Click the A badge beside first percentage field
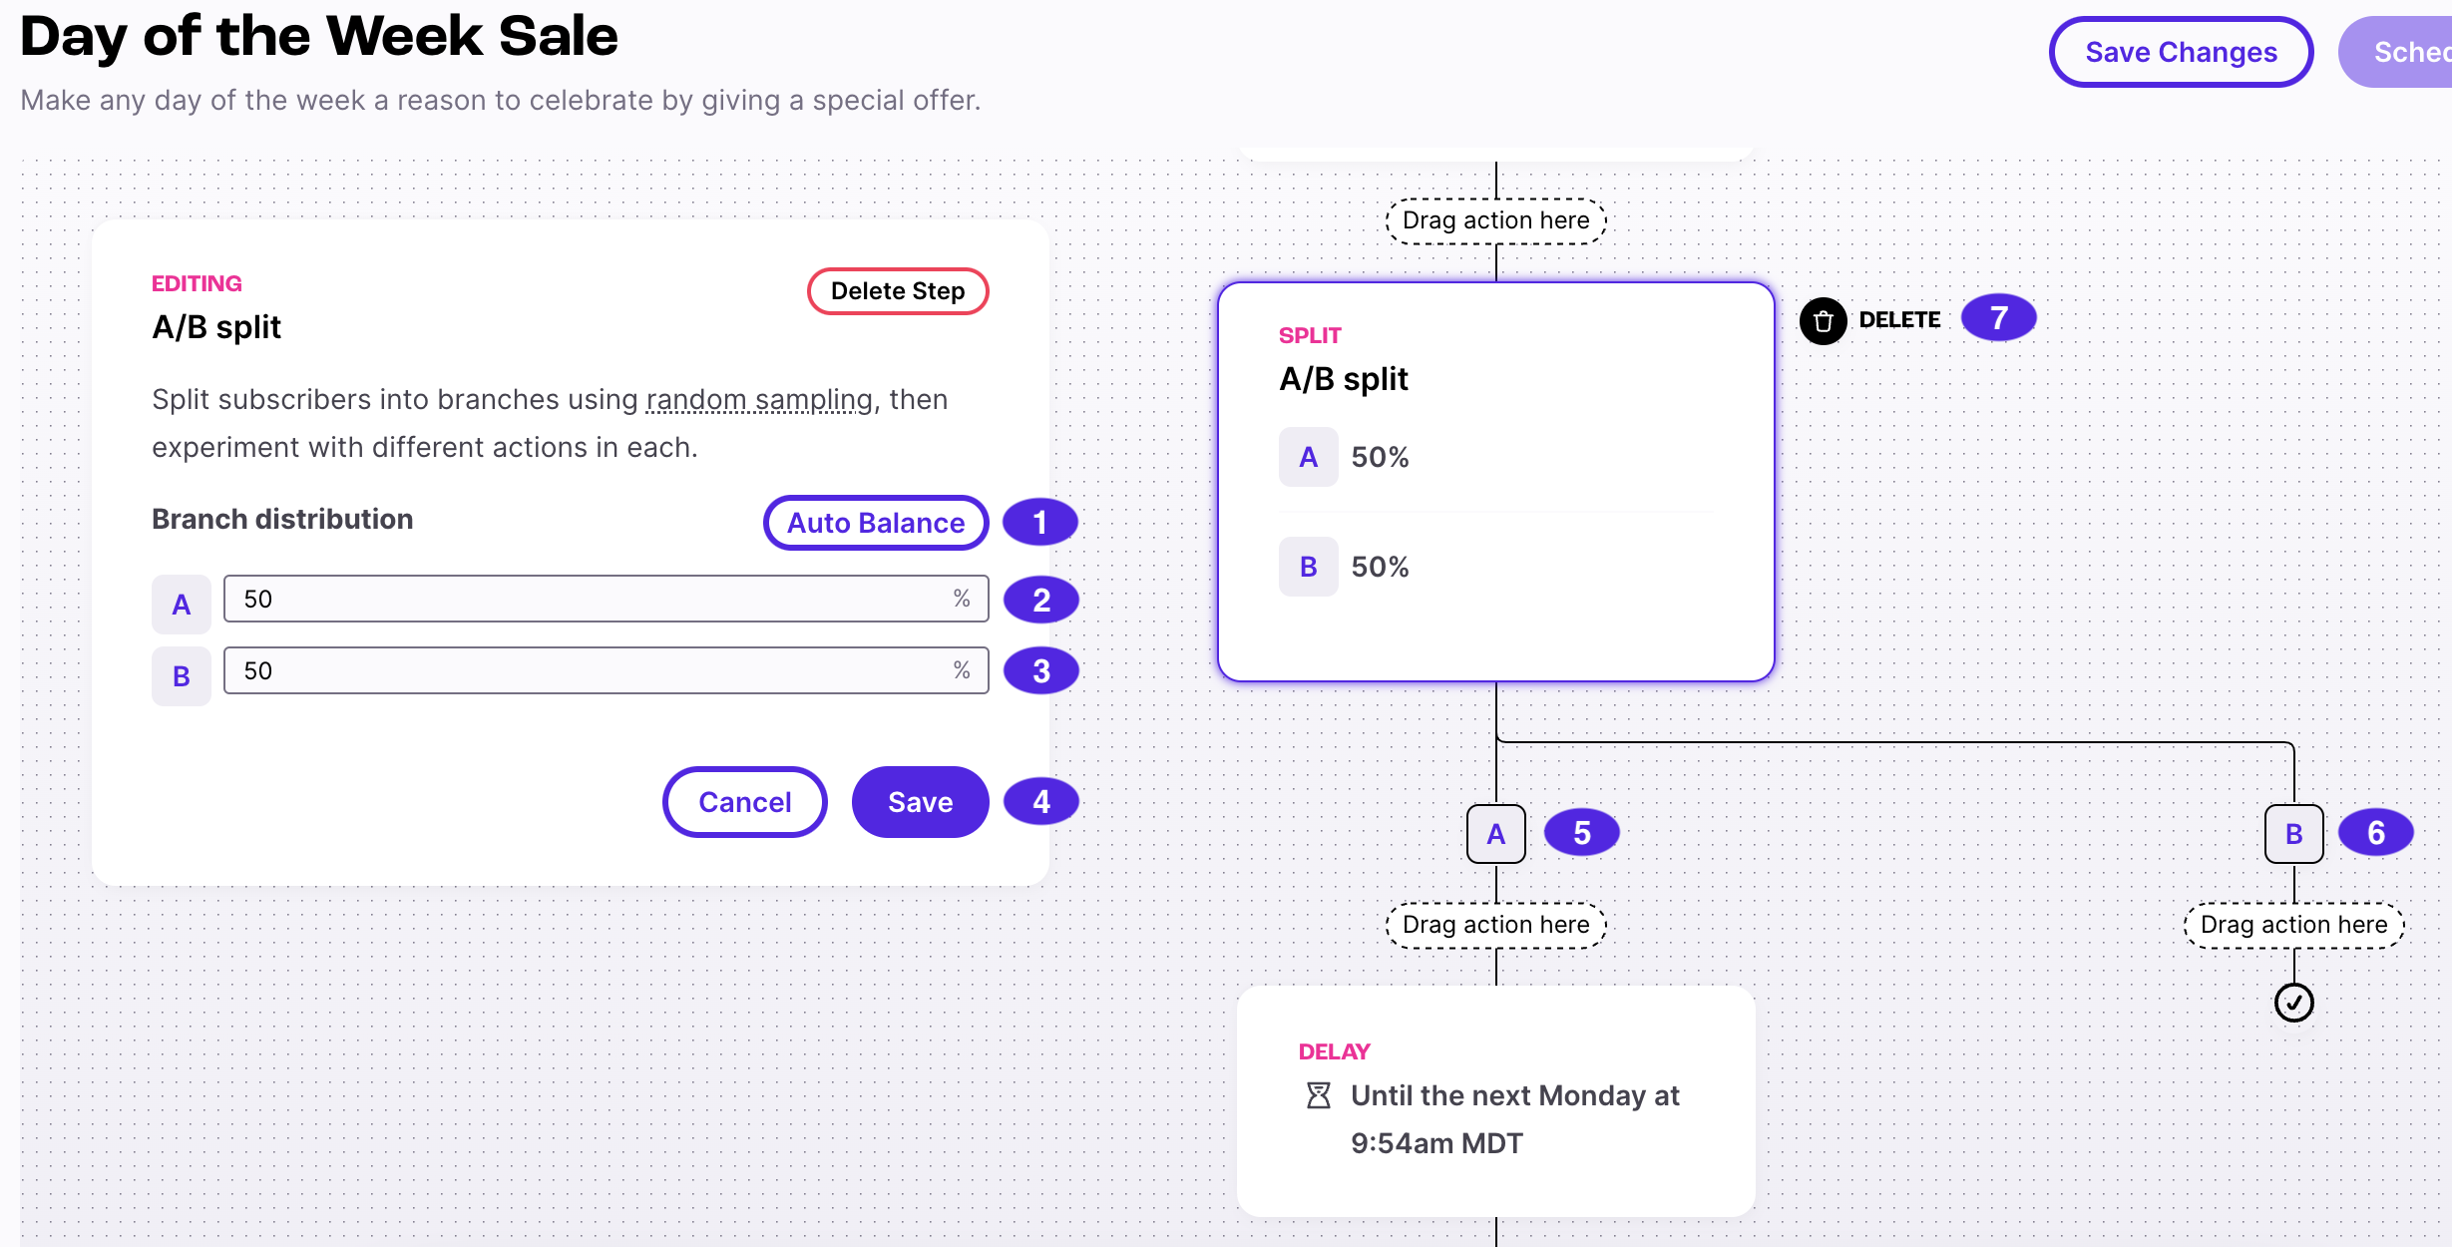This screenshot has width=2452, height=1247. tap(181, 605)
